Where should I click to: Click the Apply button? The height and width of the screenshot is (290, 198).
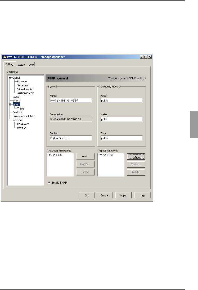(123, 195)
